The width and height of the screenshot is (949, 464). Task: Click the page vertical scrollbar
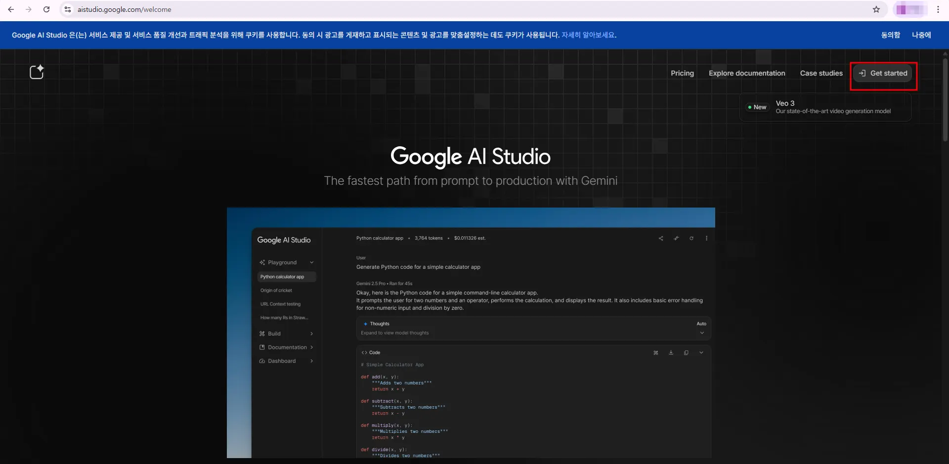[945, 99]
